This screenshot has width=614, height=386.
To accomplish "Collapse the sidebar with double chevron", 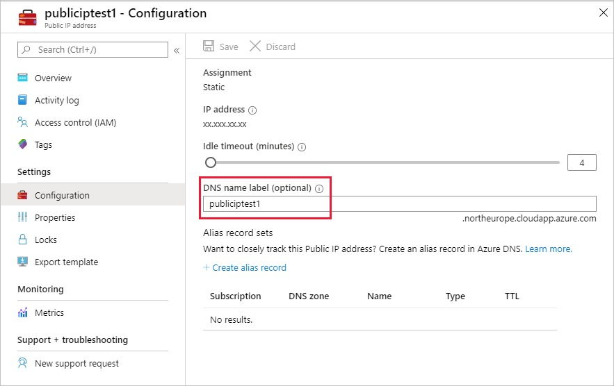I will pyautogui.click(x=177, y=50).
